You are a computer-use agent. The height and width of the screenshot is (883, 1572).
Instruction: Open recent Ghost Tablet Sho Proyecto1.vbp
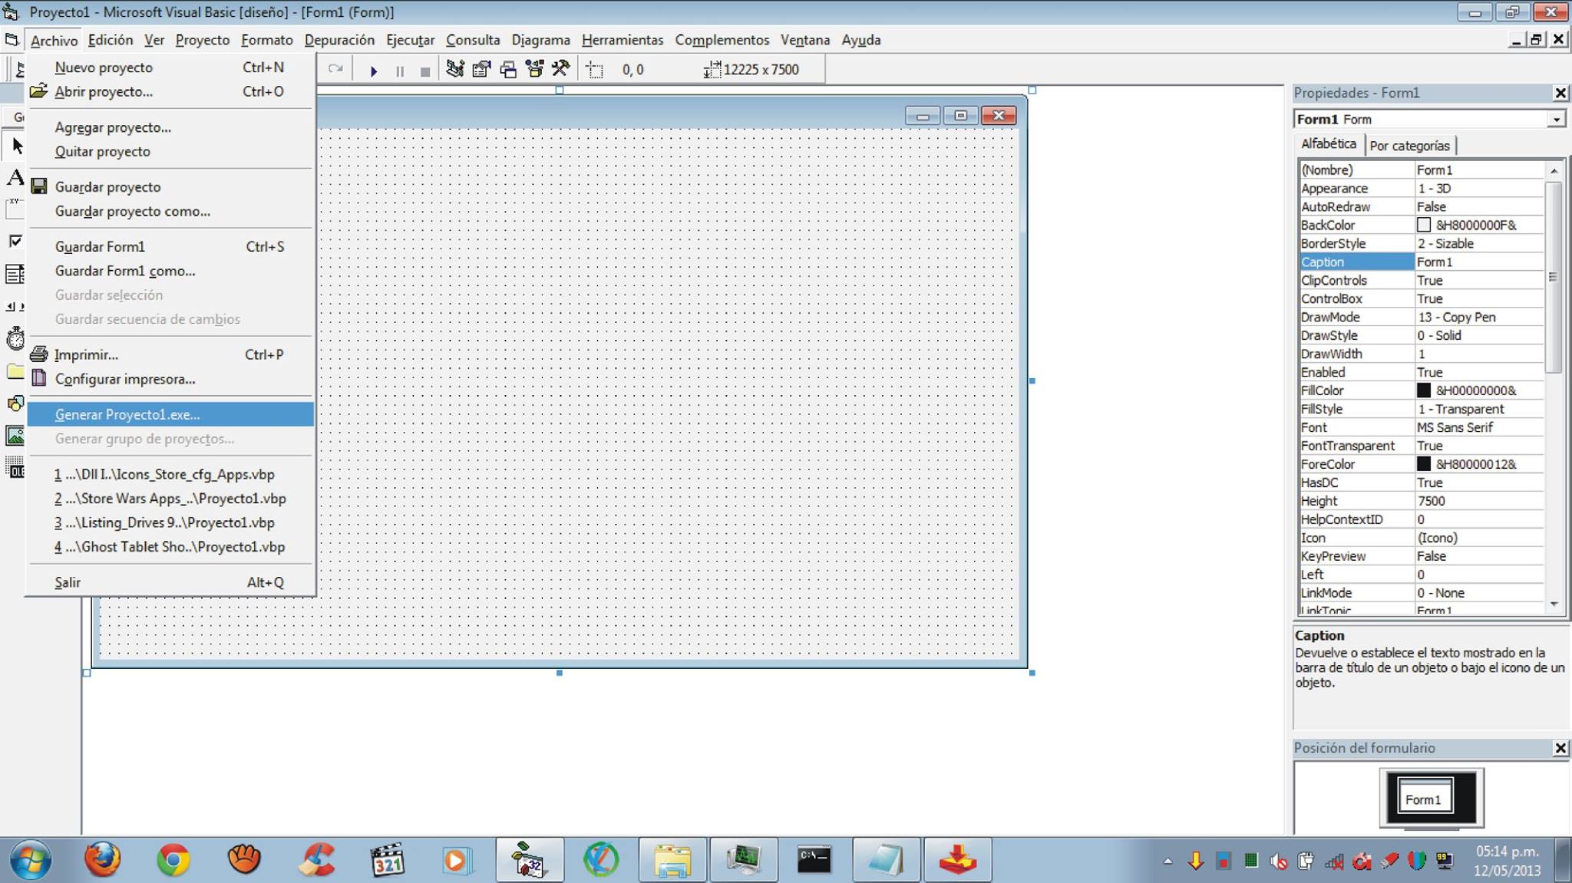pos(170,547)
